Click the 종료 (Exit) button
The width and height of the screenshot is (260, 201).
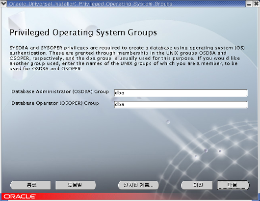(x=30, y=185)
